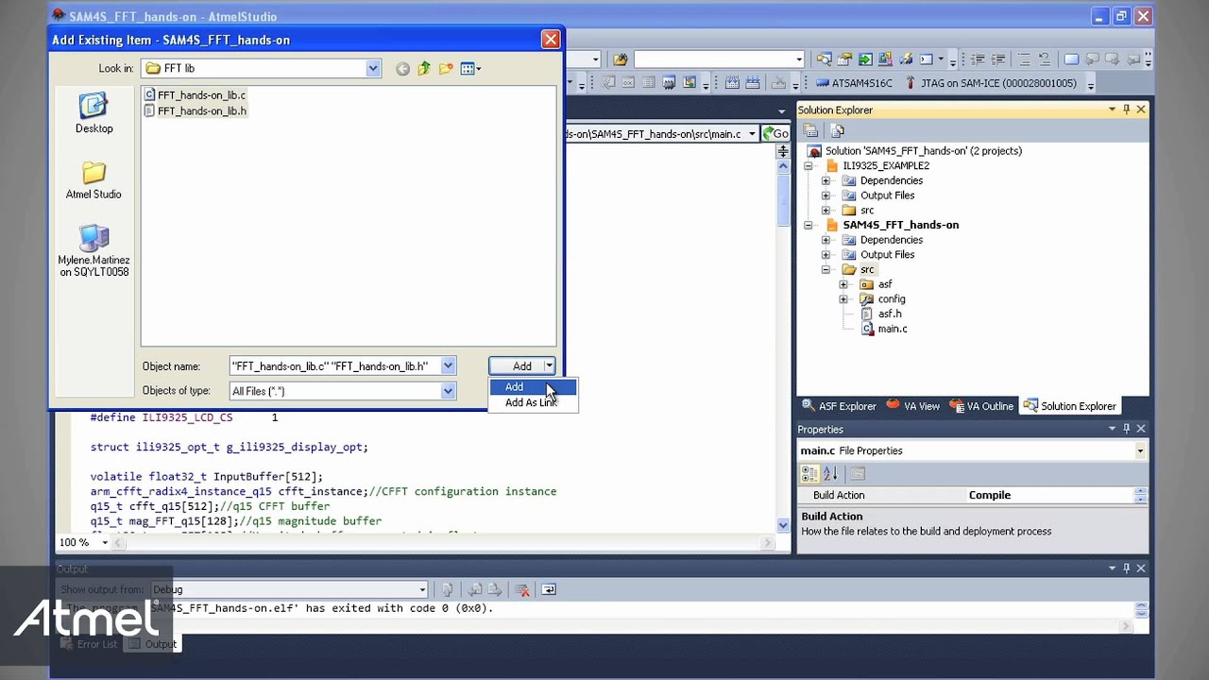1209x680 pixels.
Task: Click the green arrow window toolbar icon
Action: coord(866,59)
